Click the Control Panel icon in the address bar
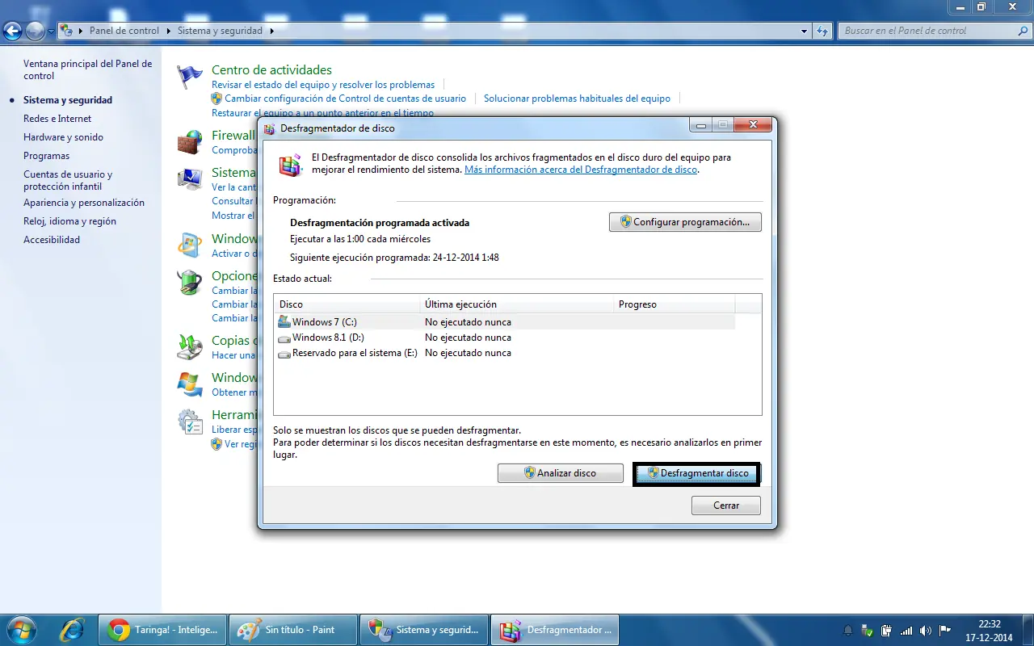This screenshot has height=646, width=1034. (x=67, y=31)
